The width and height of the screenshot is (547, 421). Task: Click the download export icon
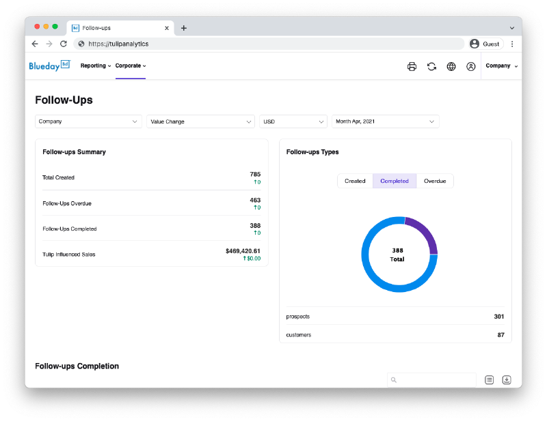pos(507,379)
